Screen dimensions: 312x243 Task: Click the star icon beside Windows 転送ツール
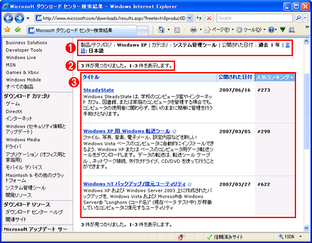click(174, 131)
